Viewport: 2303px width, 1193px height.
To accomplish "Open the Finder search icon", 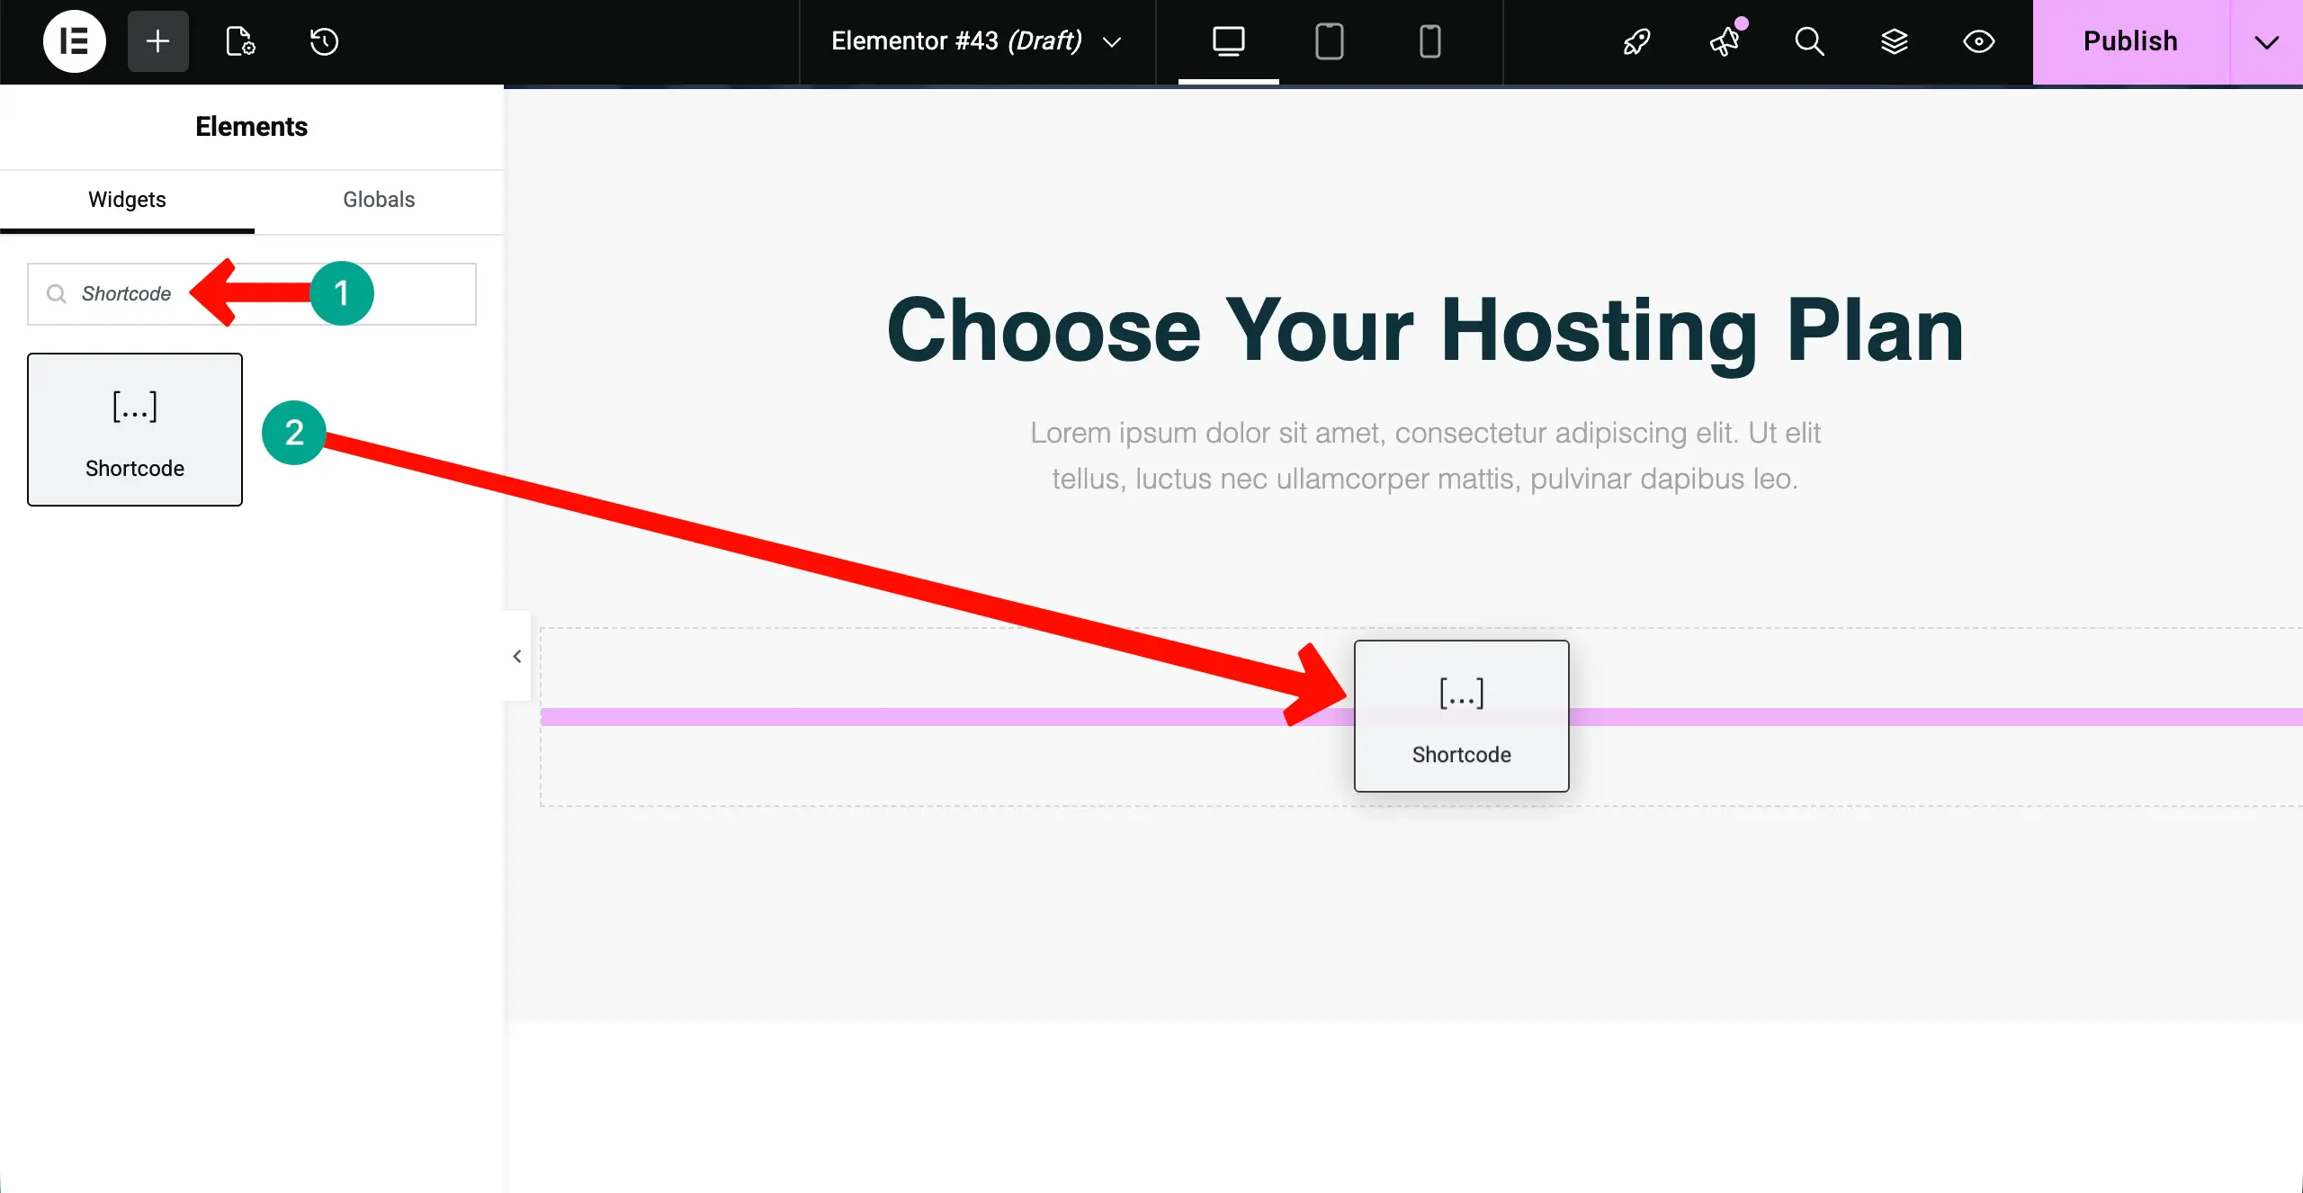I will [x=1809, y=41].
